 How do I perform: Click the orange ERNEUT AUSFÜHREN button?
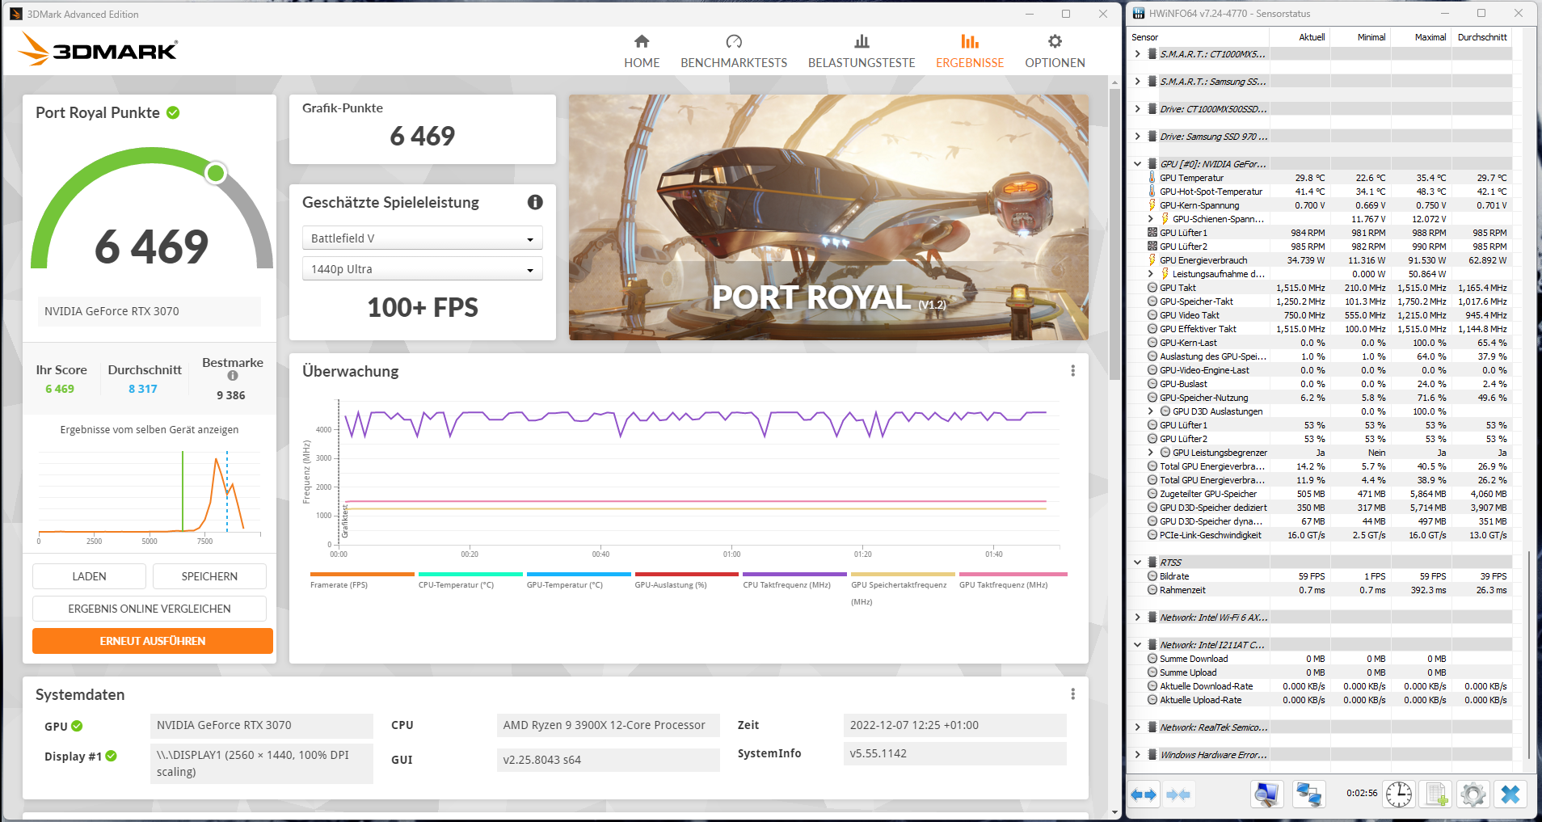tap(153, 641)
